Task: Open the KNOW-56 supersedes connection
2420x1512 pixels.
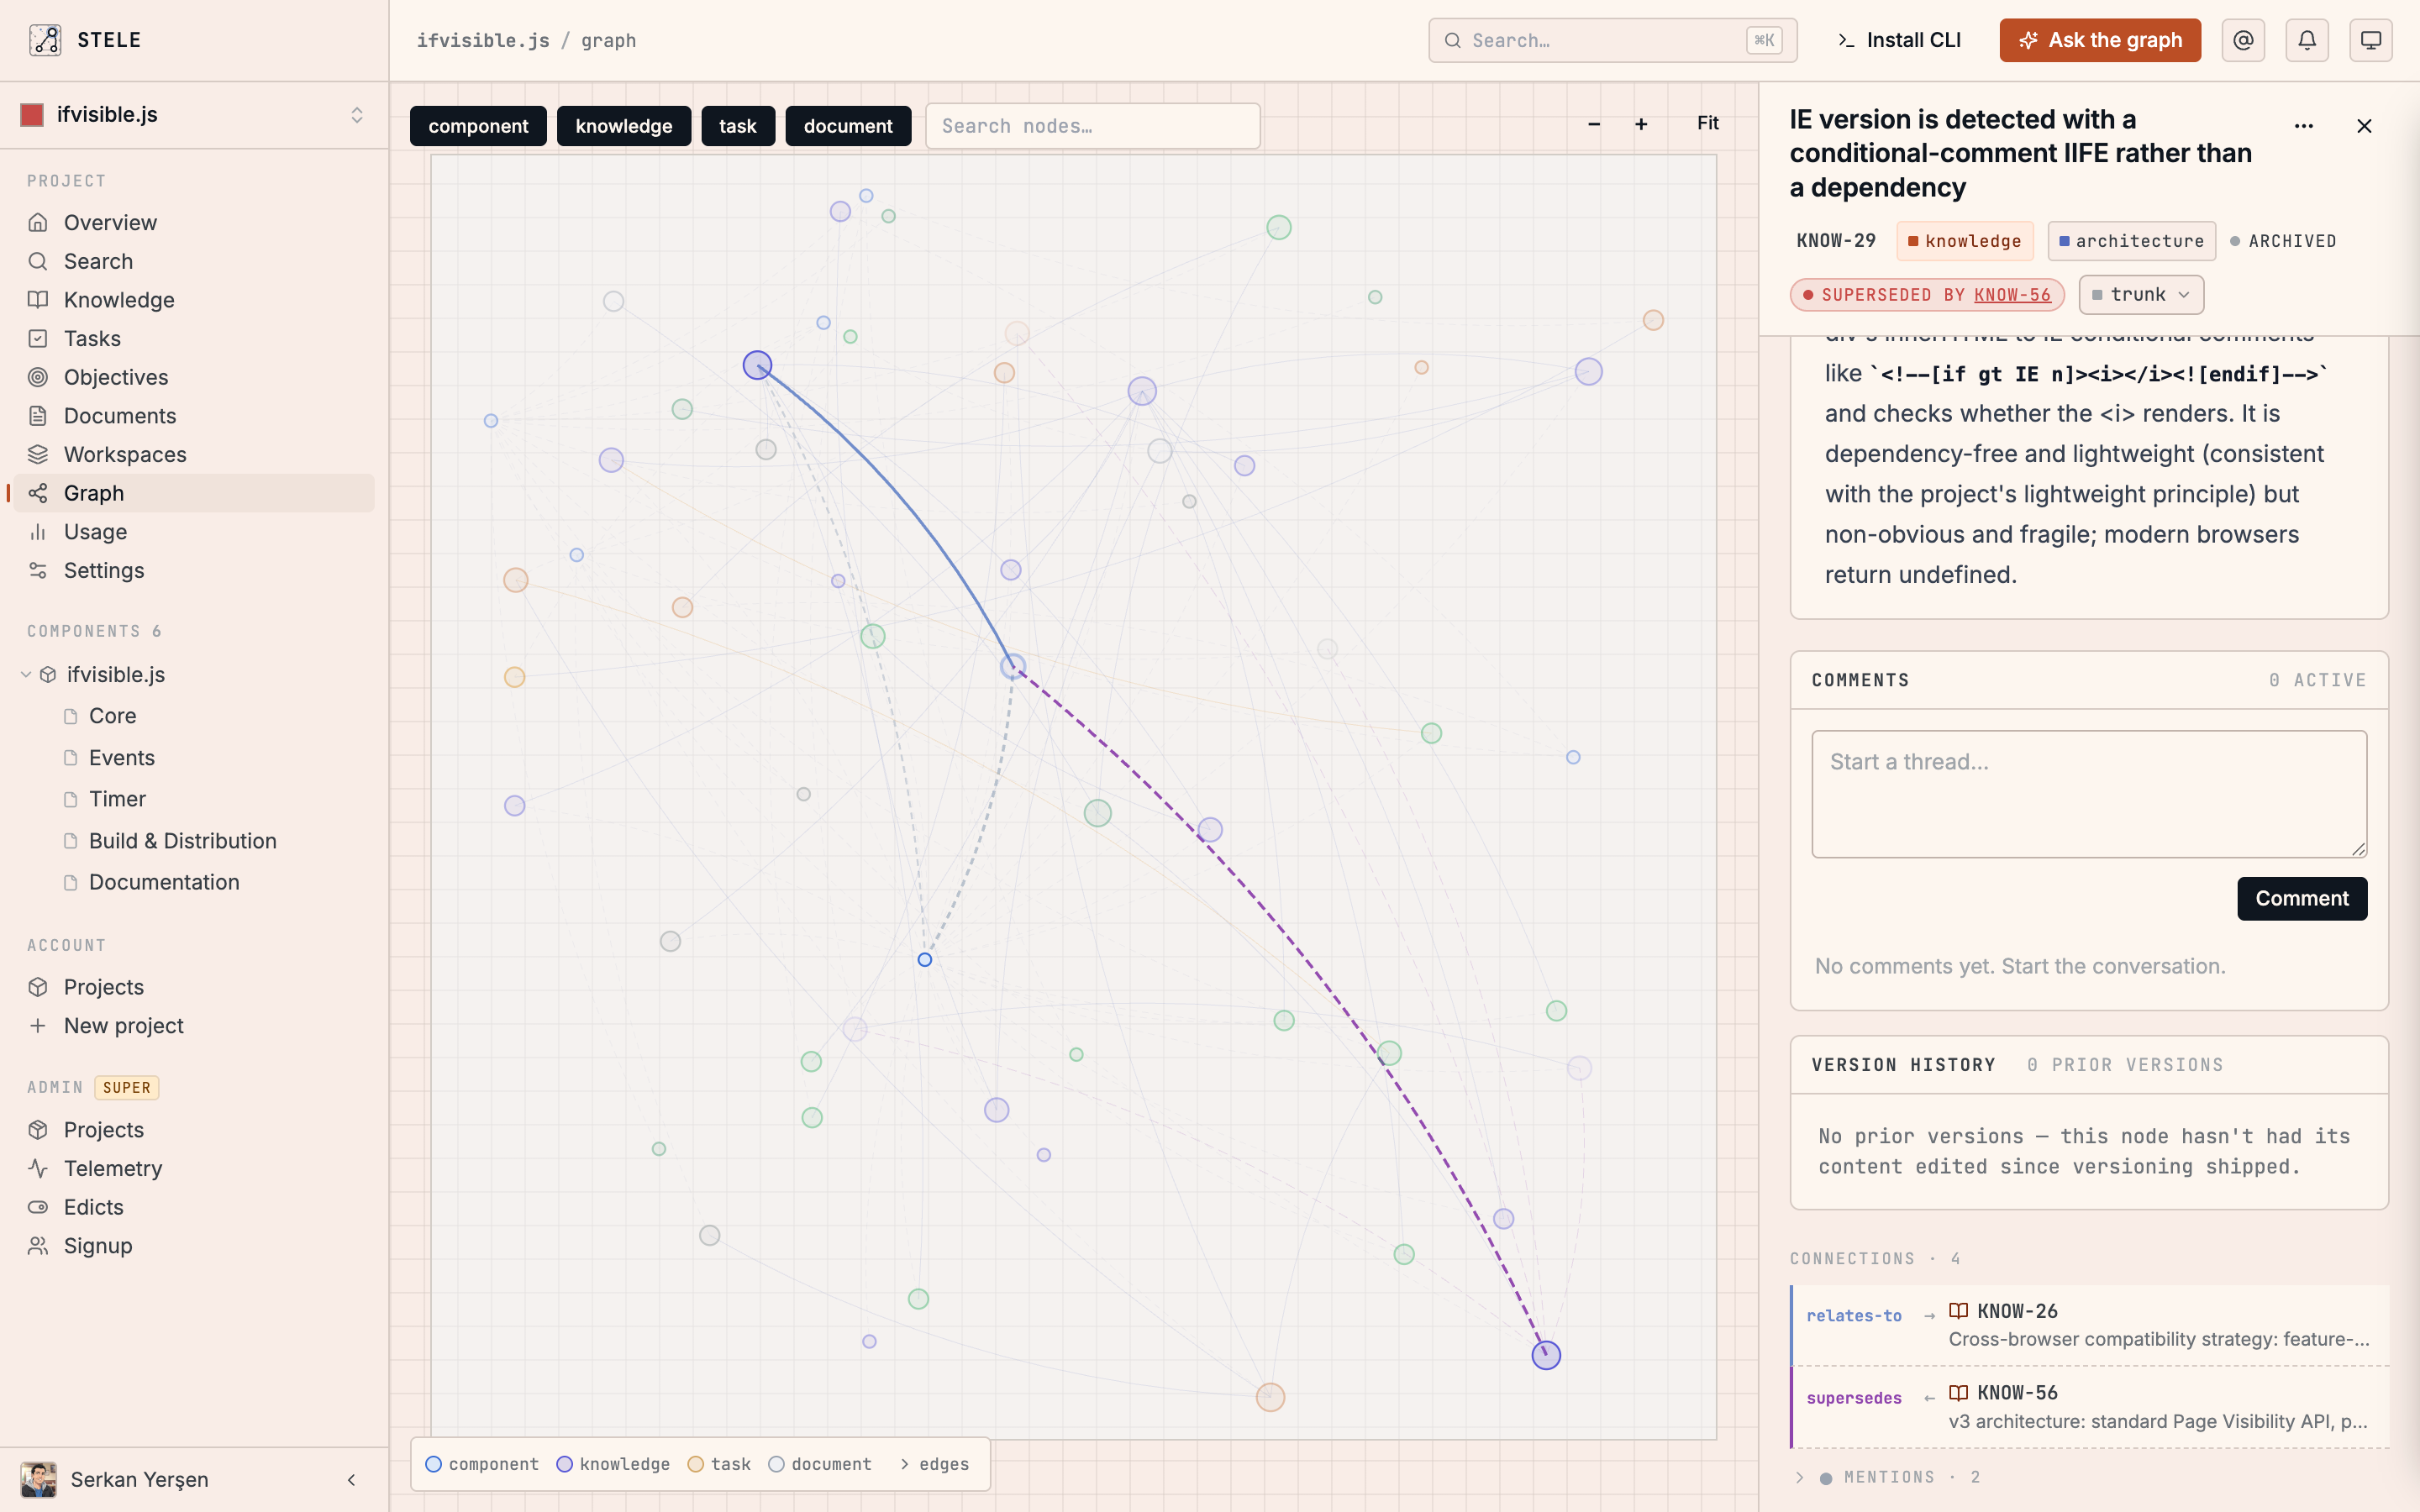Action: [x=2090, y=1407]
